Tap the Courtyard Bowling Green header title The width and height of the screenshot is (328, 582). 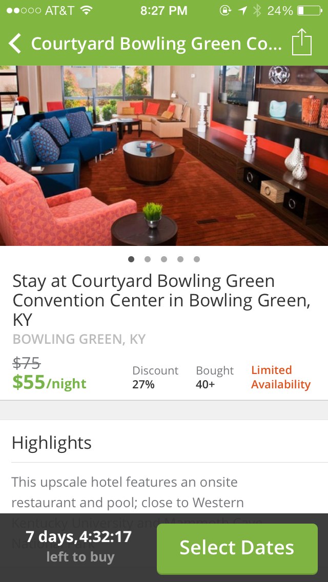click(156, 44)
